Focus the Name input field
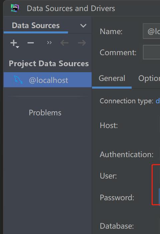 click(x=152, y=31)
